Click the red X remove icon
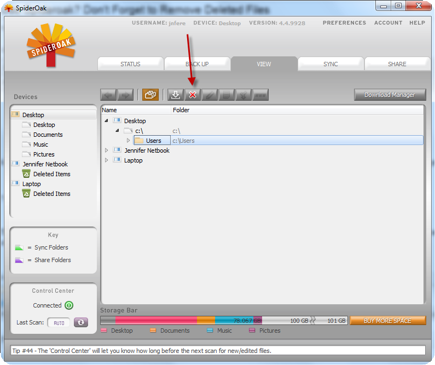435x365 pixels. pos(193,95)
